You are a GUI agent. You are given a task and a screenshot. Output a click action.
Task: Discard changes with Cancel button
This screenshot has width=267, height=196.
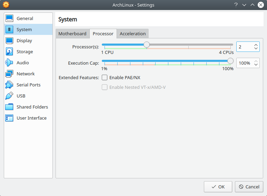[249, 187]
